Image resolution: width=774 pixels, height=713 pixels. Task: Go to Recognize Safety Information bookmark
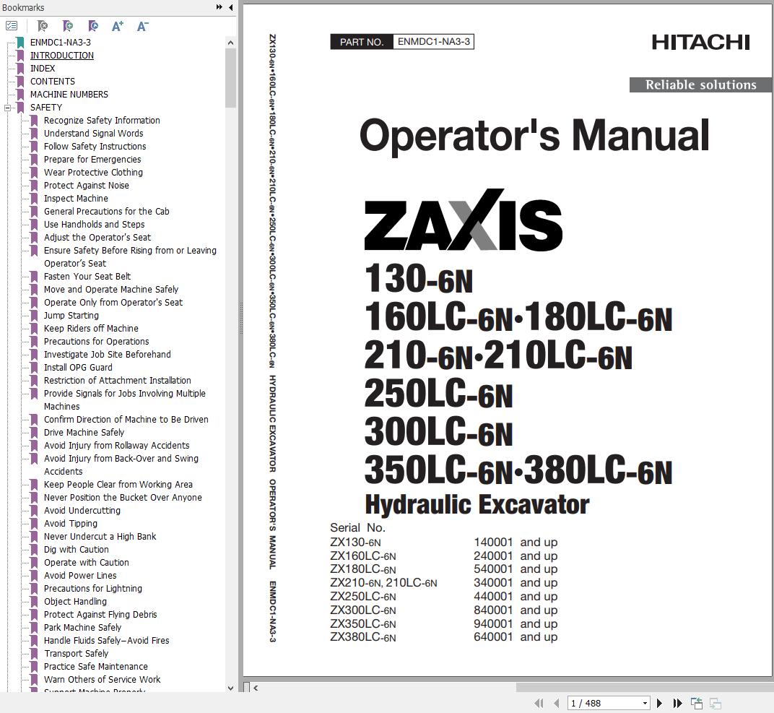[x=102, y=121]
